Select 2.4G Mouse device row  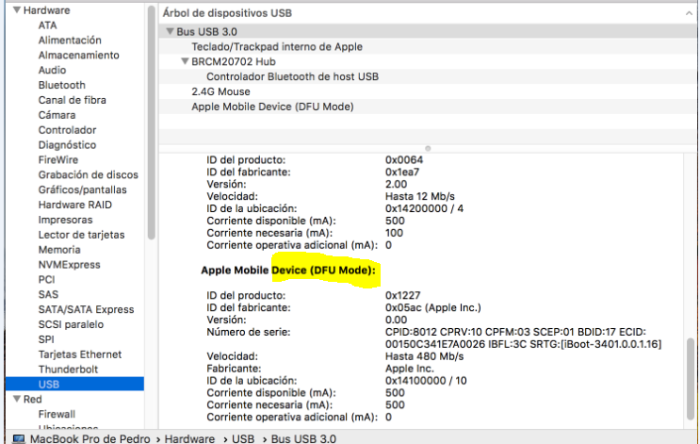428,91
